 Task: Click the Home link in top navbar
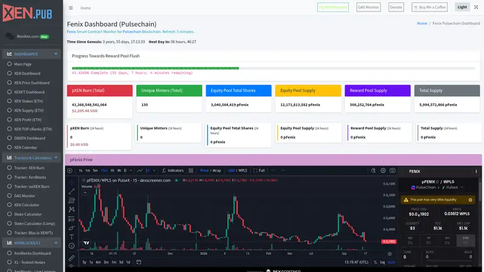[85, 8]
